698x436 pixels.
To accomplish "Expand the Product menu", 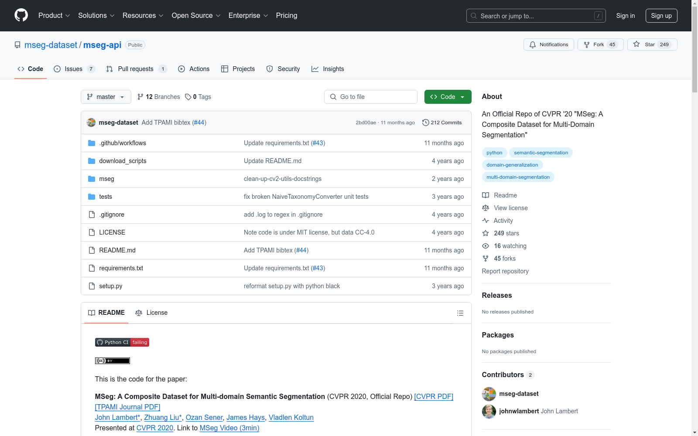I will 54,15.
